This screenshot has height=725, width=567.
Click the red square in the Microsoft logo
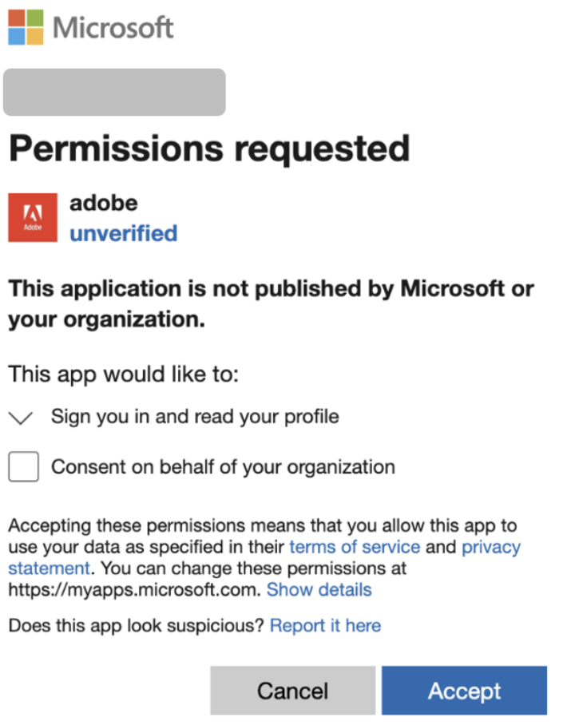click(17, 19)
